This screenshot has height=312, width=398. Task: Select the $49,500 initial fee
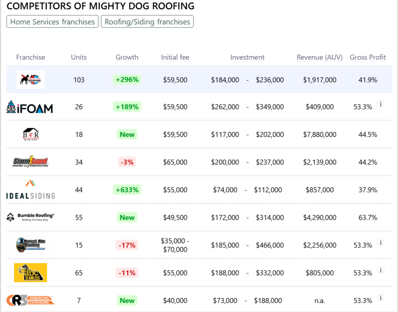pos(175,217)
